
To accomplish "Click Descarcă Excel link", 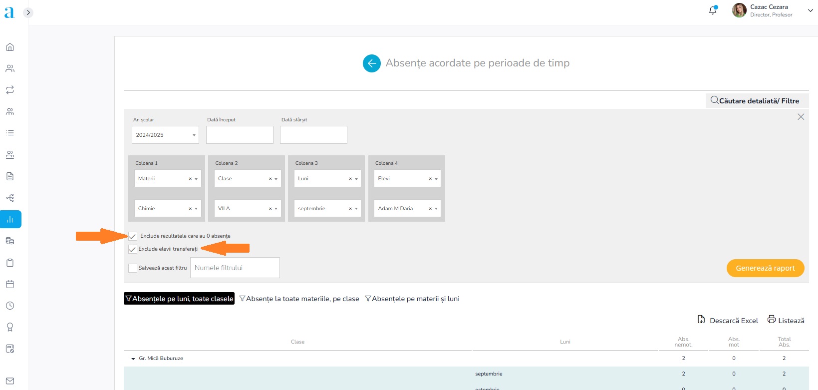I will point(728,321).
